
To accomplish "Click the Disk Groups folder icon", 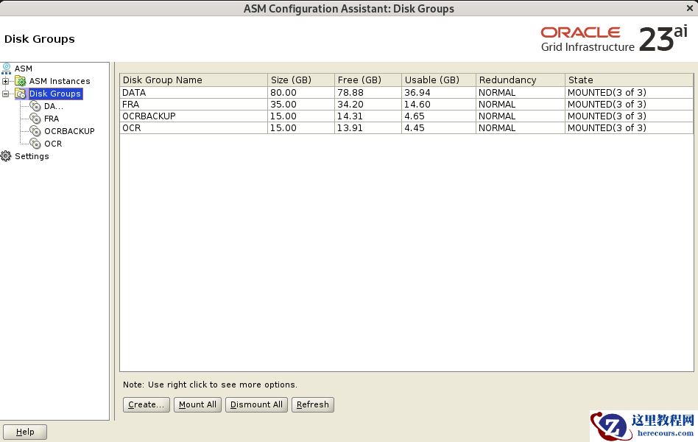I will (21, 94).
